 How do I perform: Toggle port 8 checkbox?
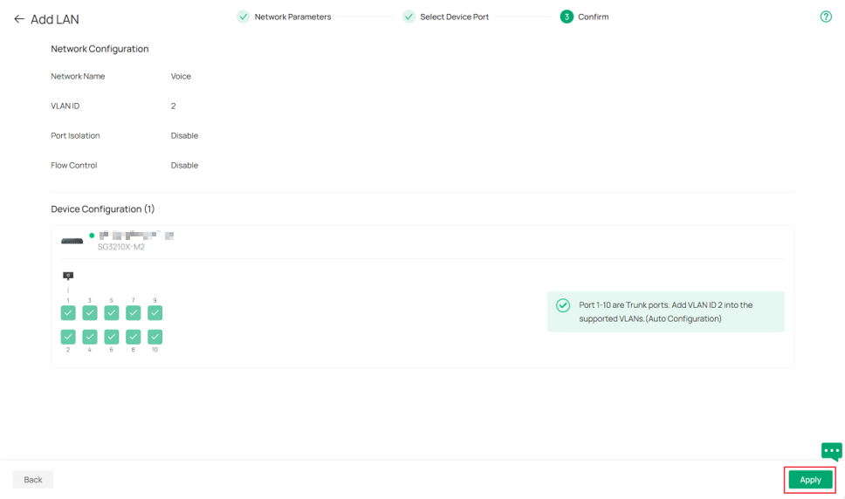coord(133,337)
